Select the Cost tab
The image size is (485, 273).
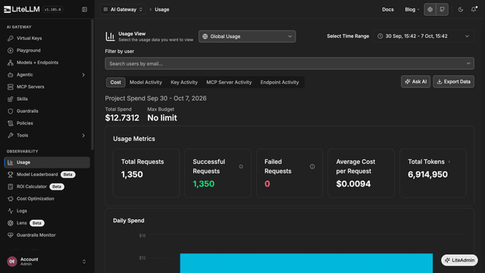[116, 83]
